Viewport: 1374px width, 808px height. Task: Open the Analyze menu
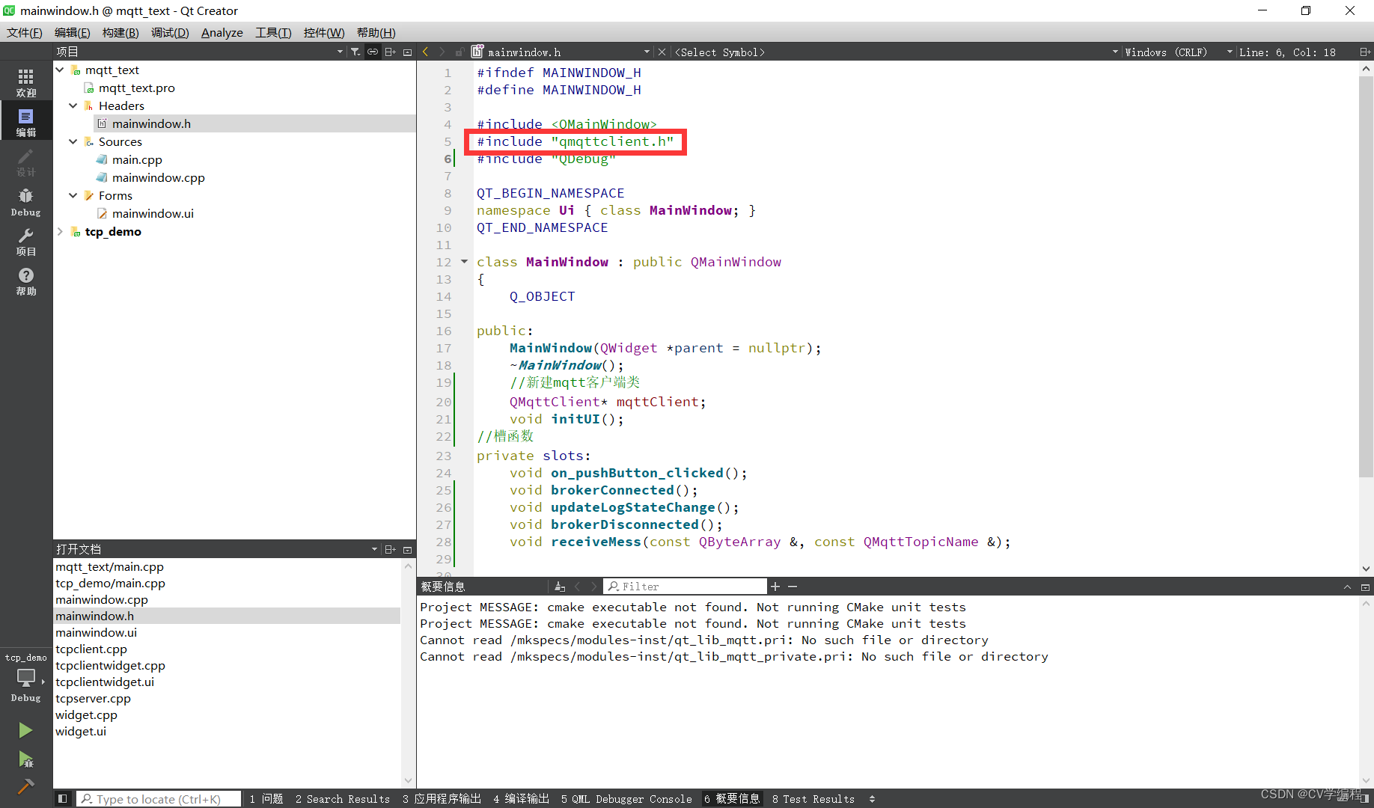(222, 32)
